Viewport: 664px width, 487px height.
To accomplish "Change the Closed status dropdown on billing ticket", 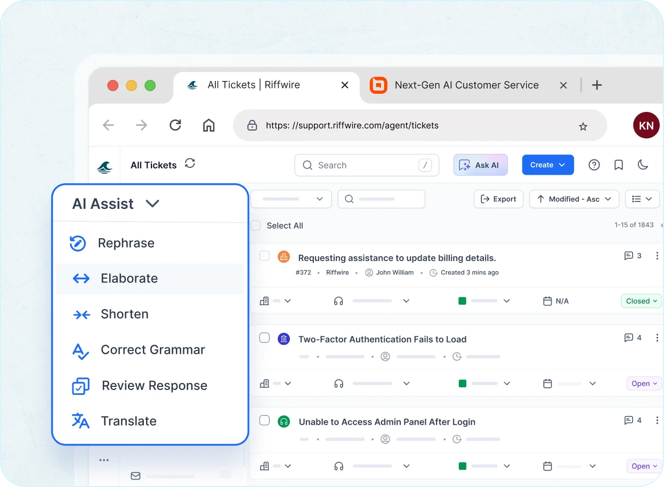I will (x=641, y=301).
